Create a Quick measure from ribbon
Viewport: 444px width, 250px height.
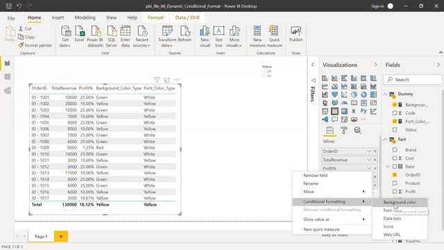coord(274,36)
